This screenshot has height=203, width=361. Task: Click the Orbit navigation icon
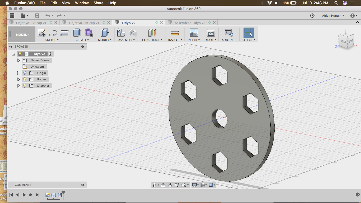pyautogui.click(x=154, y=185)
